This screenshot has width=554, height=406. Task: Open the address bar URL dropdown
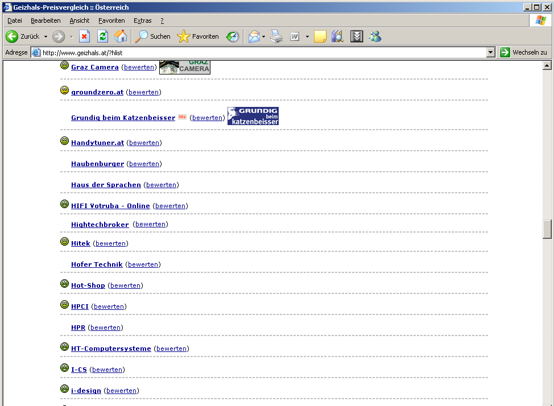tap(490, 53)
